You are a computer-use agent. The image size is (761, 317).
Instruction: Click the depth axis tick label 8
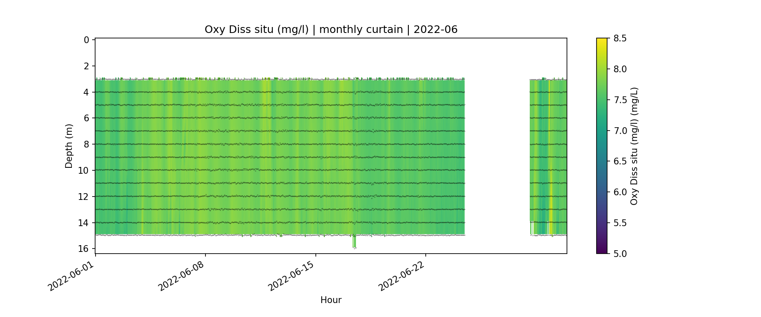click(87, 145)
